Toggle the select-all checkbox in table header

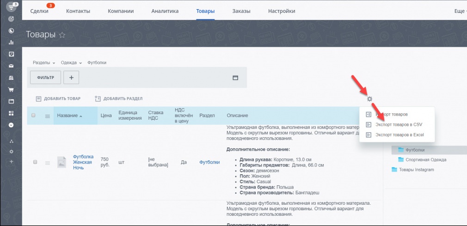coord(33,115)
